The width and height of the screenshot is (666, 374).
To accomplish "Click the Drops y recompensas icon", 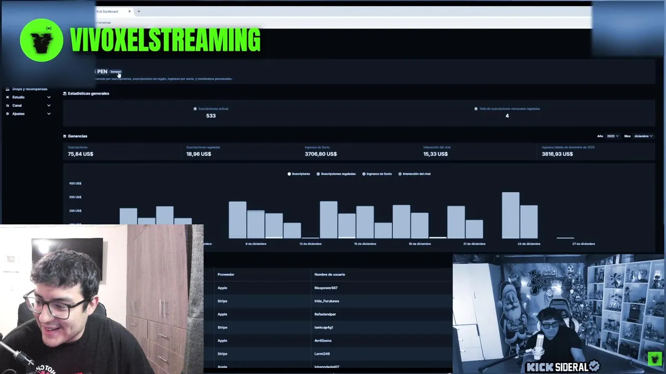I will pos(7,89).
